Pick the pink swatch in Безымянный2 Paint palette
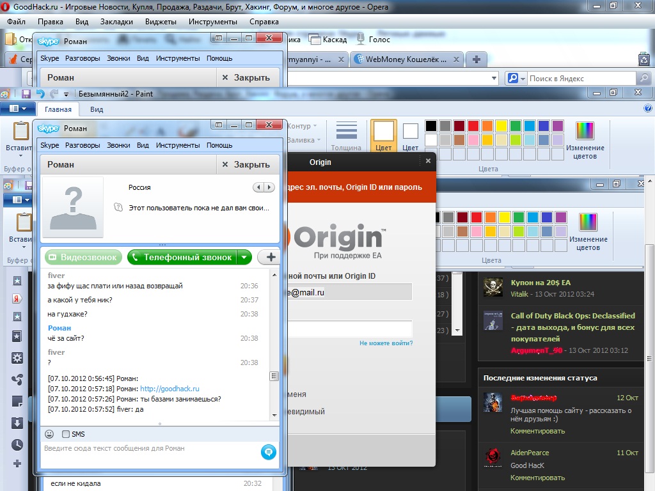 point(473,140)
